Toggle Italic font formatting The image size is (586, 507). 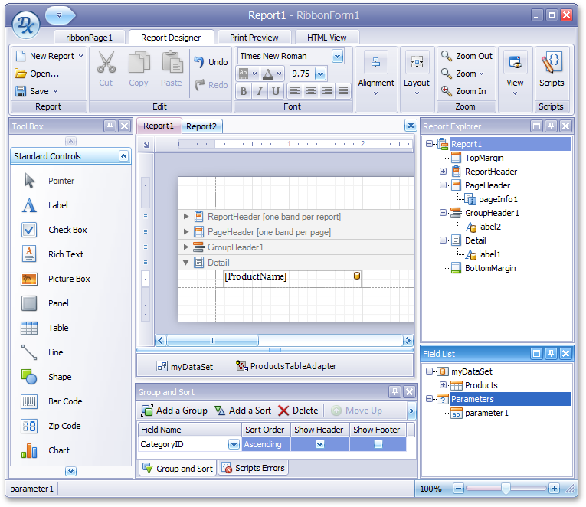tap(260, 91)
